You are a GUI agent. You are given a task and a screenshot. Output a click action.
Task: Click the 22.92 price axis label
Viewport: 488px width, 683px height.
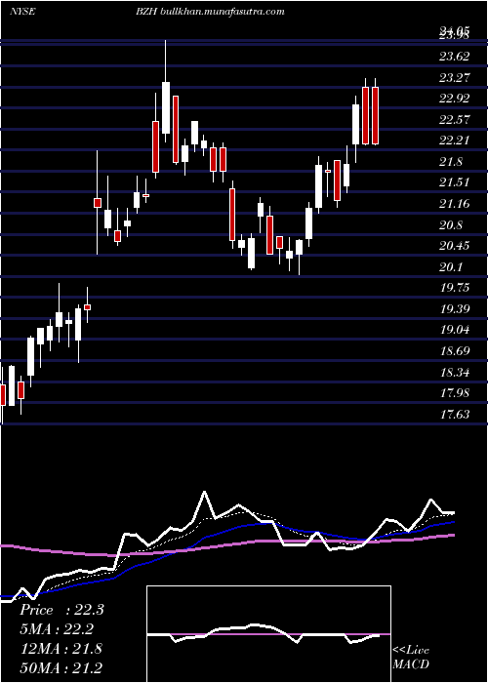point(455,99)
